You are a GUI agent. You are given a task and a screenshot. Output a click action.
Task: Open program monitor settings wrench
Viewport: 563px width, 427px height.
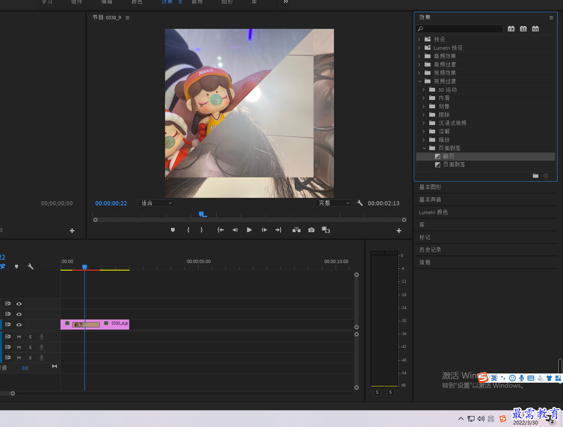click(360, 203)
